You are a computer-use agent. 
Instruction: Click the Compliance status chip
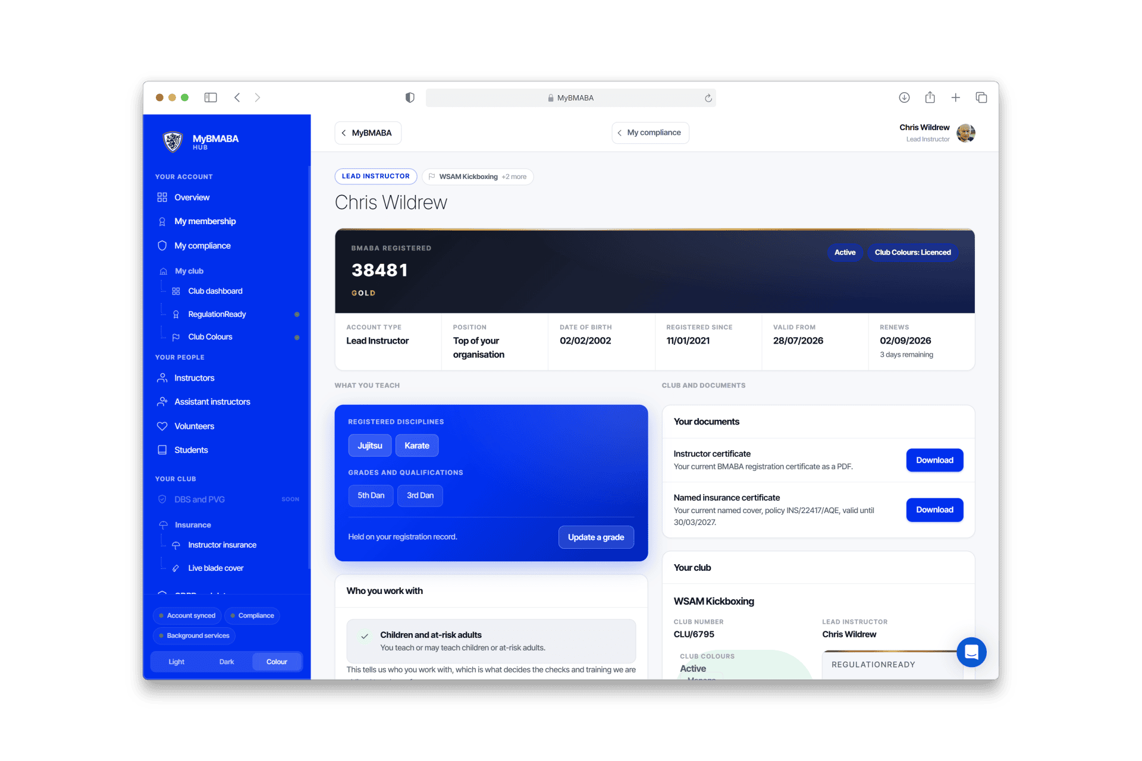click(x=252, y=616)
